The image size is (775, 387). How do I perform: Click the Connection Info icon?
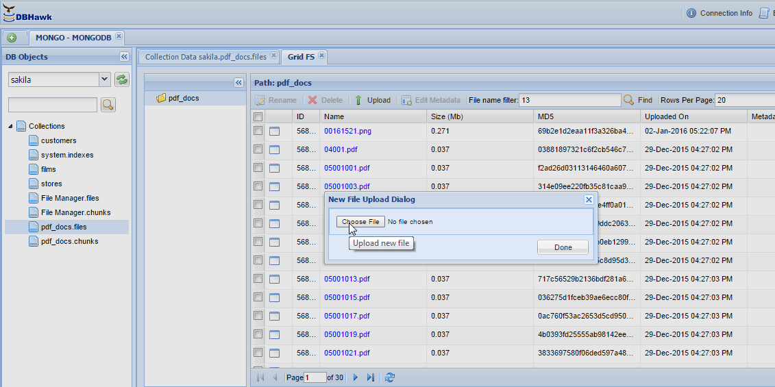click(x=691, y=13)
